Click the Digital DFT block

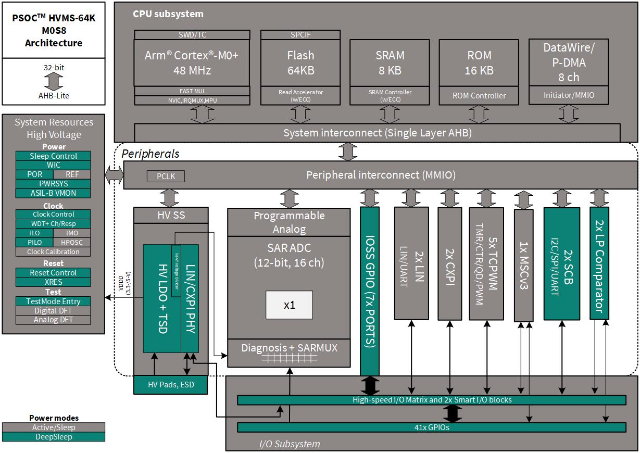pyautogui.click(x=53, y=310)
